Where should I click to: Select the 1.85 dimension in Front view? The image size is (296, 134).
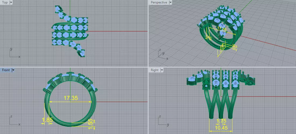[47, 120]
